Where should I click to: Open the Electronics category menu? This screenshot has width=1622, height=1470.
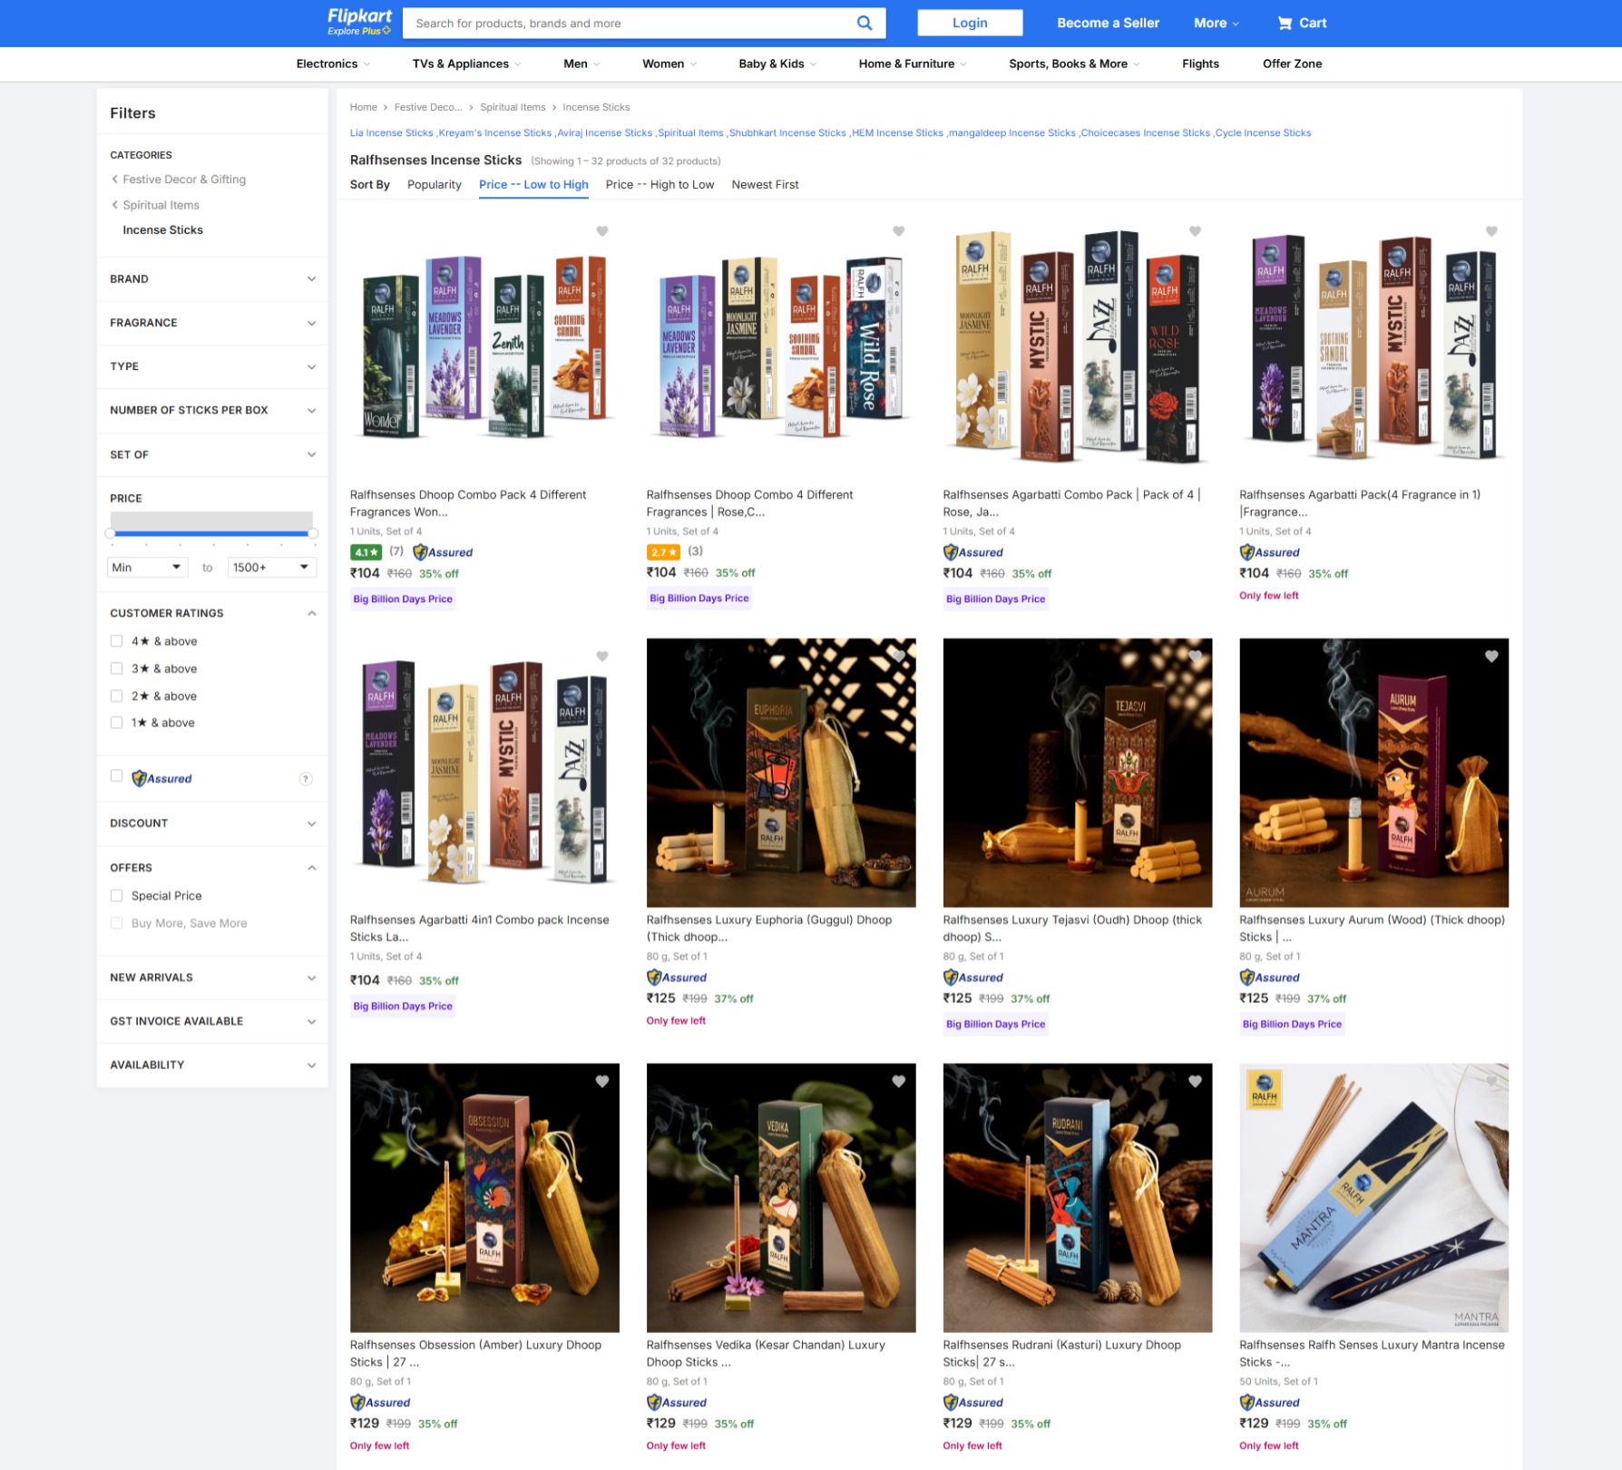[x=333, y=63]
